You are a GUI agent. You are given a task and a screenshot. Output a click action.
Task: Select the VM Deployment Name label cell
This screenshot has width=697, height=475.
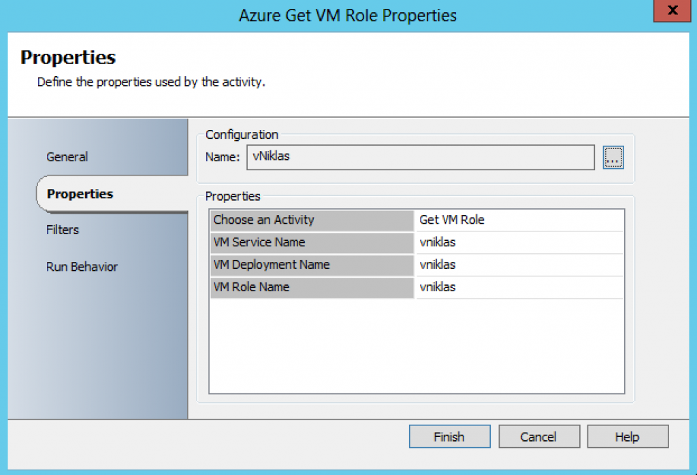pos(312,265)
